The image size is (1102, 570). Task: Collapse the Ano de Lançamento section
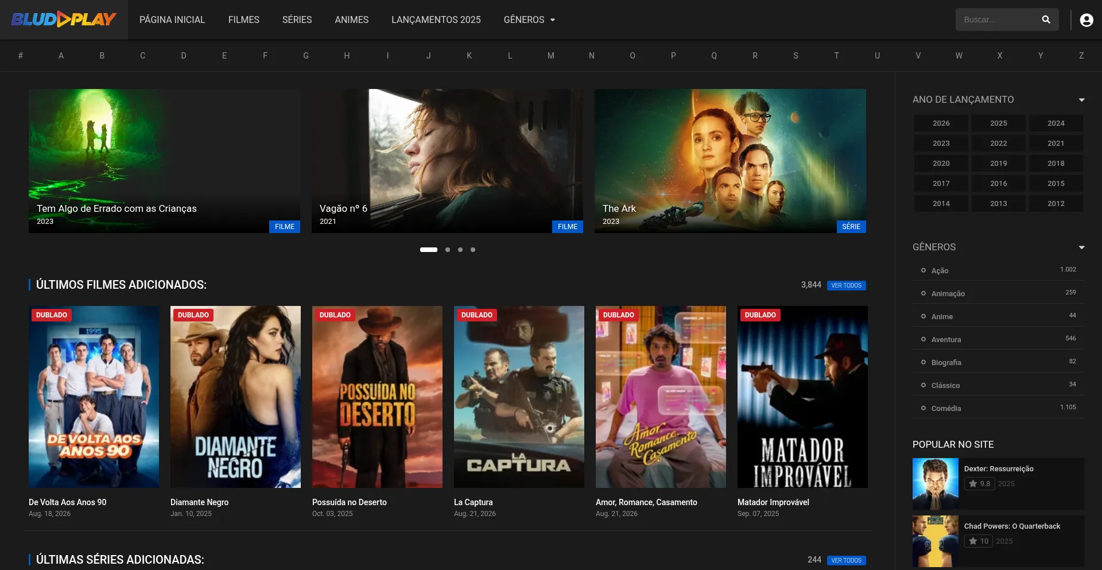click(x=1081, y=100)
